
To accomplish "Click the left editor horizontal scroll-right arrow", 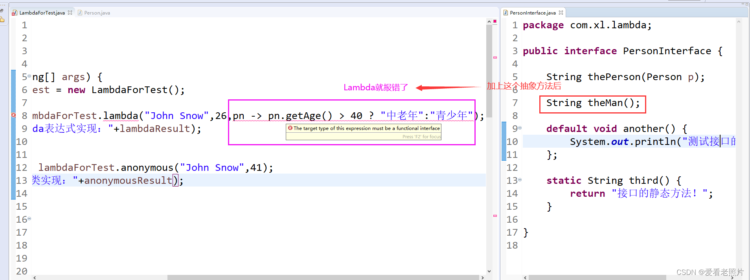I will point(483,277).
